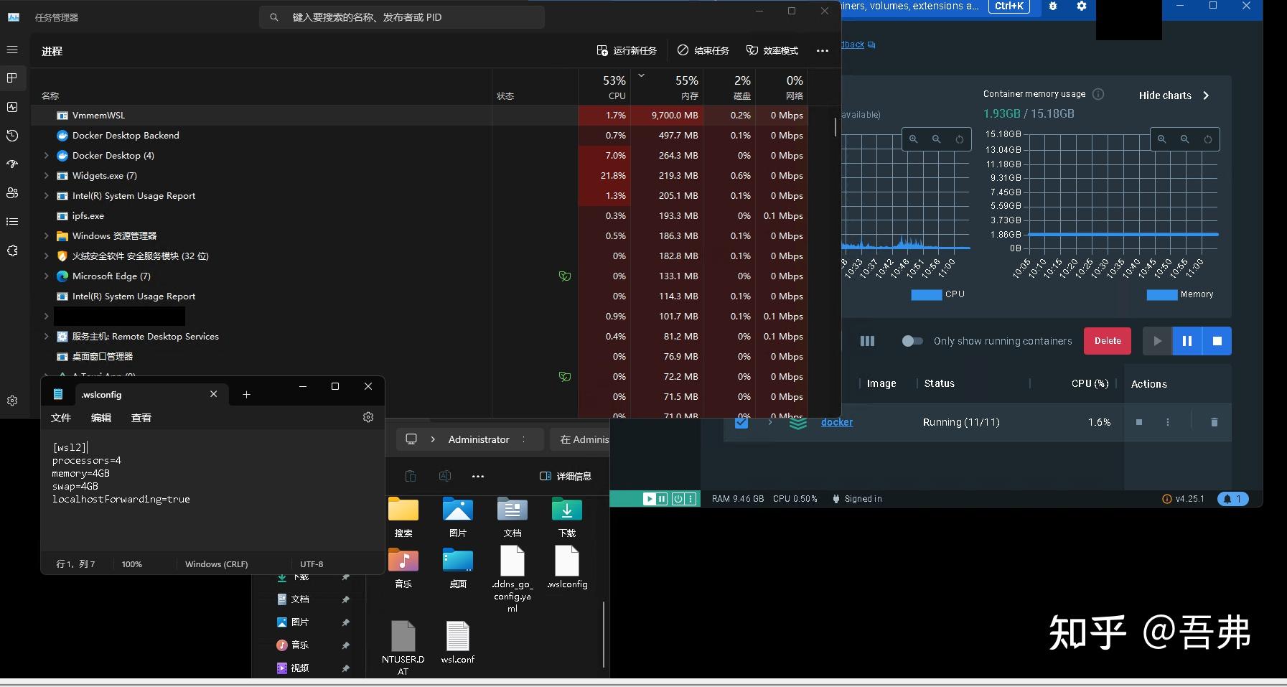
Task: Open the Performance view in Task Manager sidebar
Action: (x=12, y=106)
